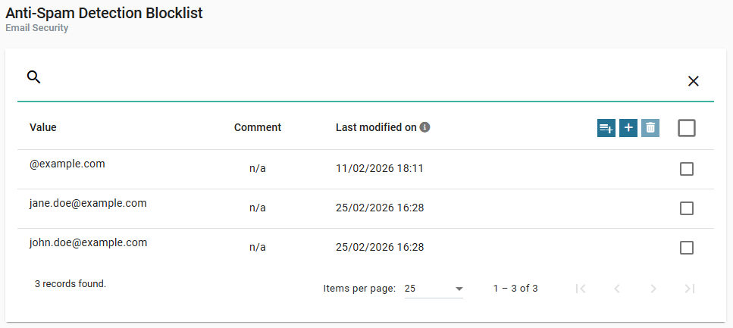The image size is (733, 328).
Task: Click the jane.doe@example.com entry
Action: click(x=88, y=203)
